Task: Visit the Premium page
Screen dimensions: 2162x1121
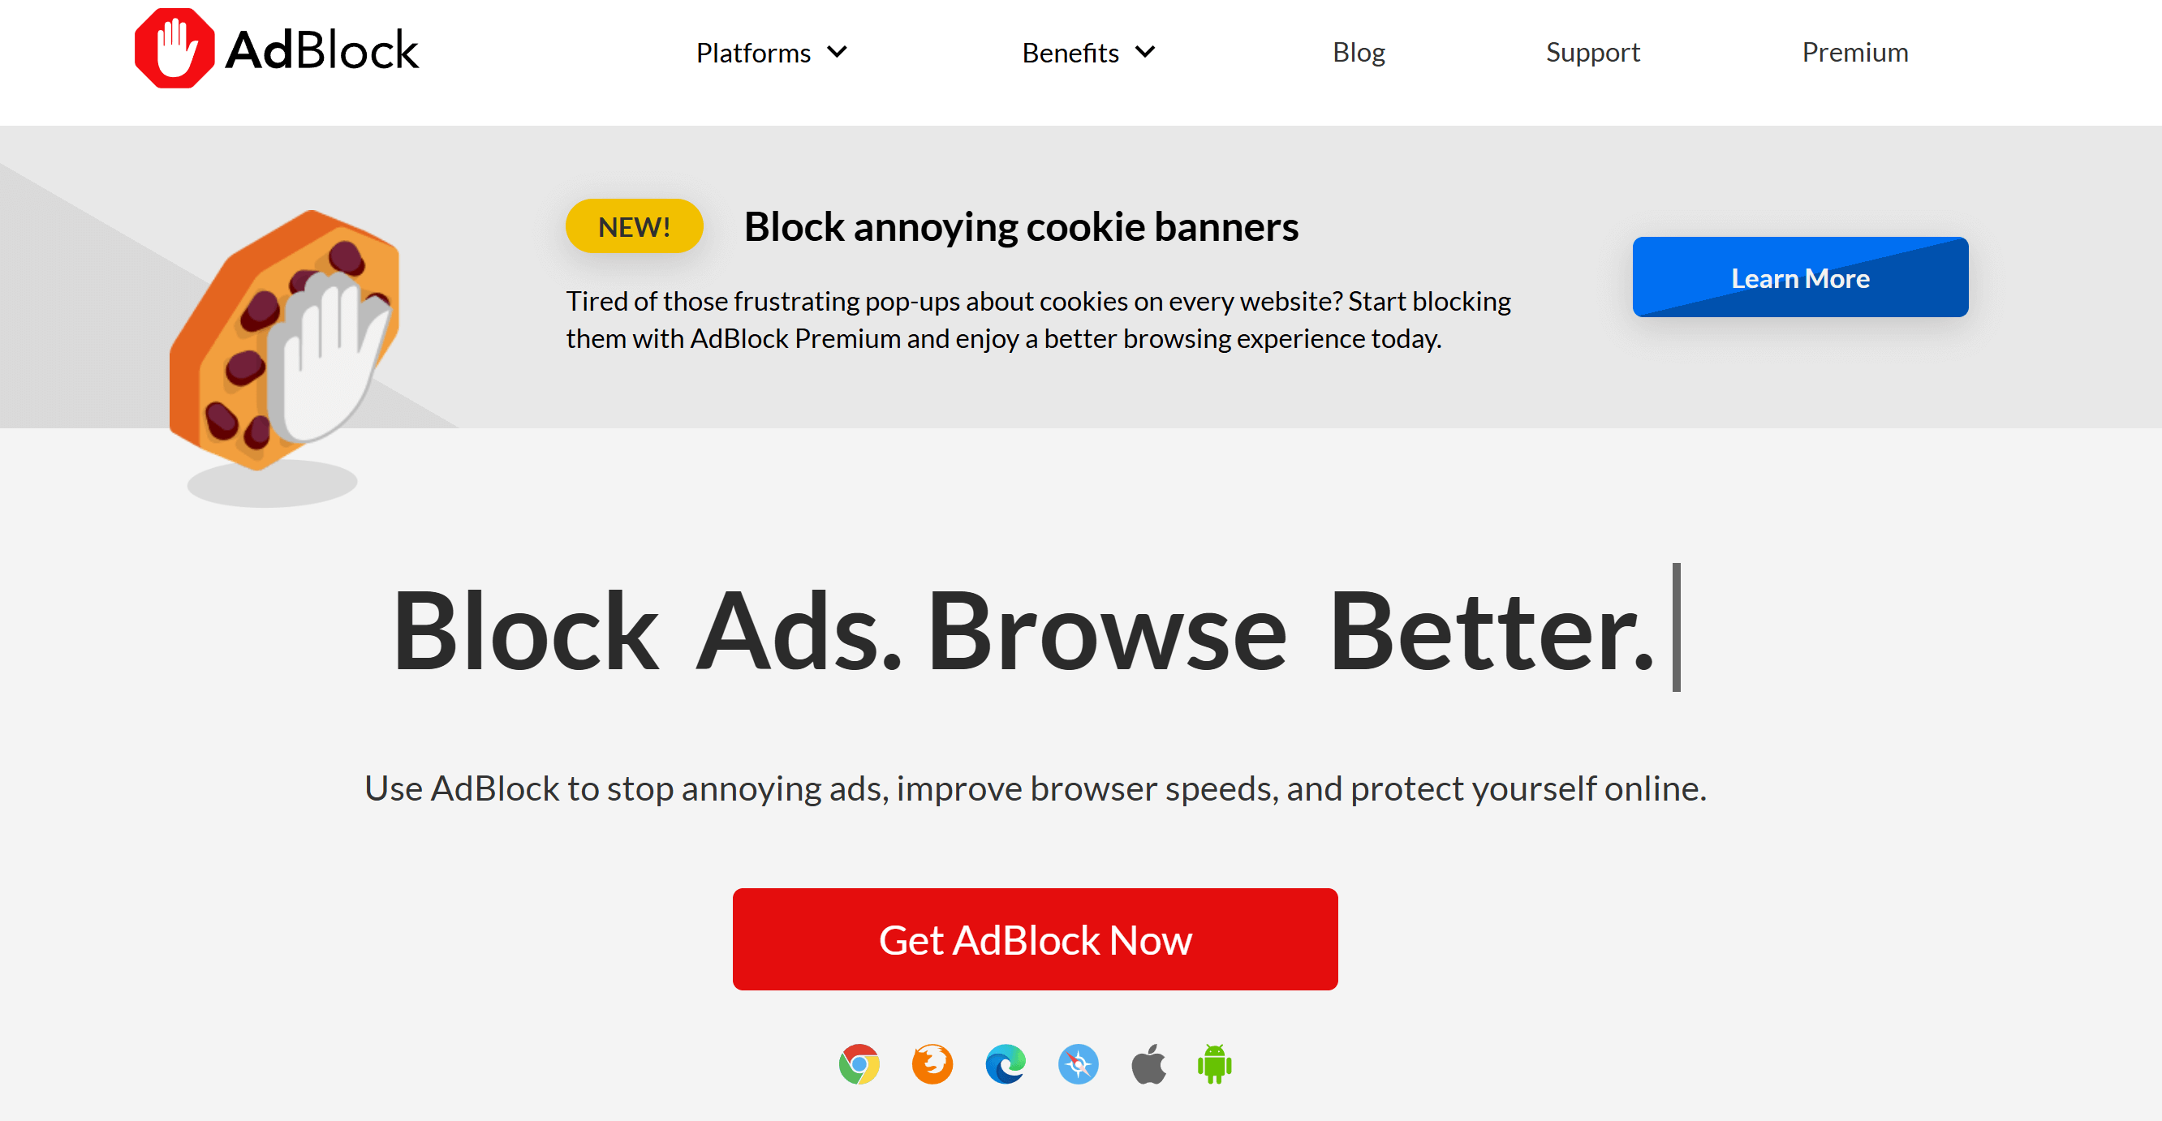Action: (1854, 52)
